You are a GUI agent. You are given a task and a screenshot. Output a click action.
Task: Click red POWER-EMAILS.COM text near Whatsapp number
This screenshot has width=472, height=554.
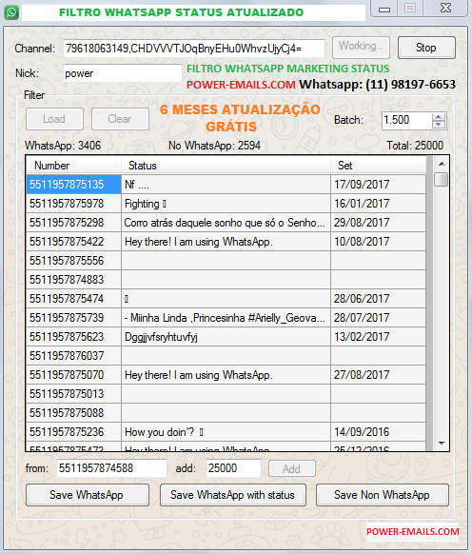coord(241,85)
